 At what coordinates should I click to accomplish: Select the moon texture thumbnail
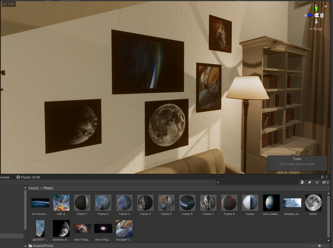click(313, 203)
